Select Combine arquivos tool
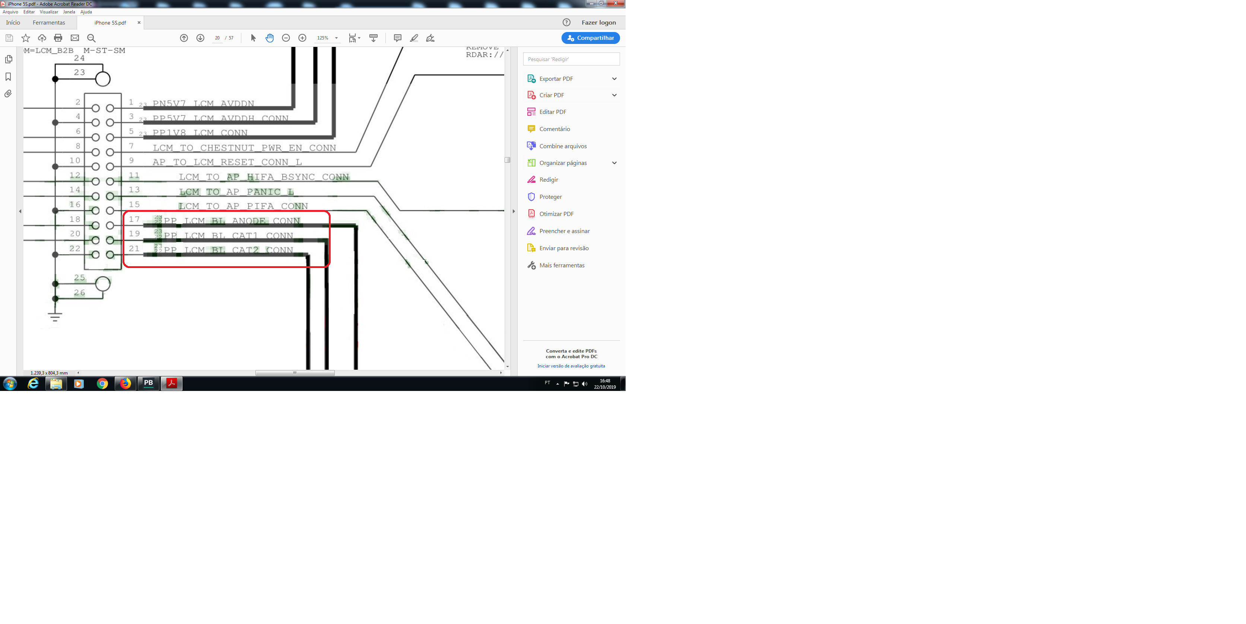Viewport: 1246px width, 624px height. pyautogui.click(x=563, y=146)
